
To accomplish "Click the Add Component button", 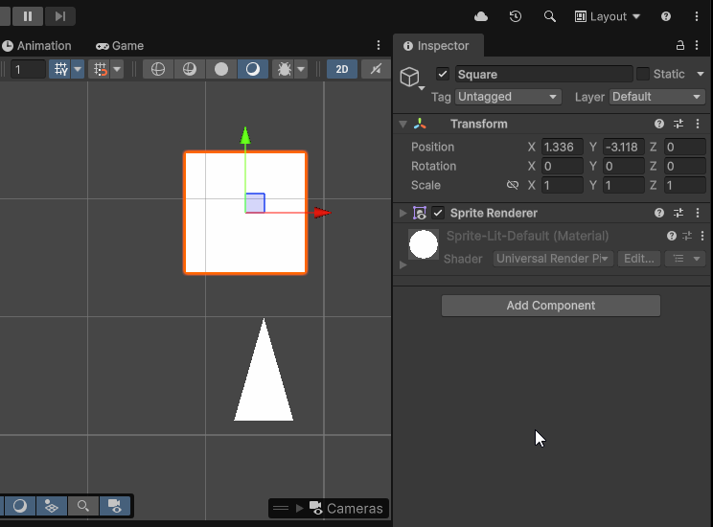I will (551, 306).
